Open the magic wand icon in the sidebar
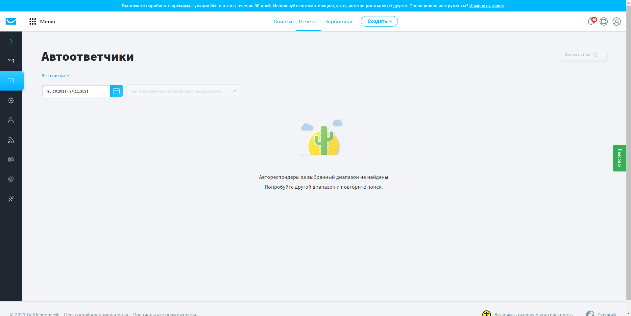Image resolution: width=631 pixels, height=316 pixels. click(x=11, y=199)
